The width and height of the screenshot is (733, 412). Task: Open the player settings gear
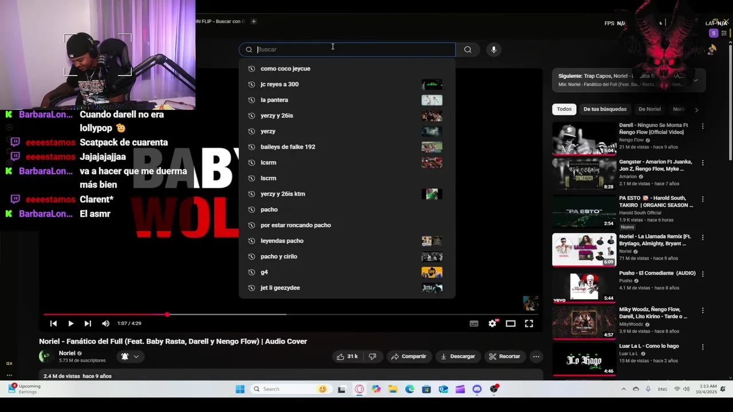pyautogui.click(x=492, y=323)
